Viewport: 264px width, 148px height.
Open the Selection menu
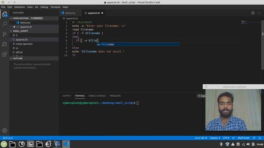(19, 7)
